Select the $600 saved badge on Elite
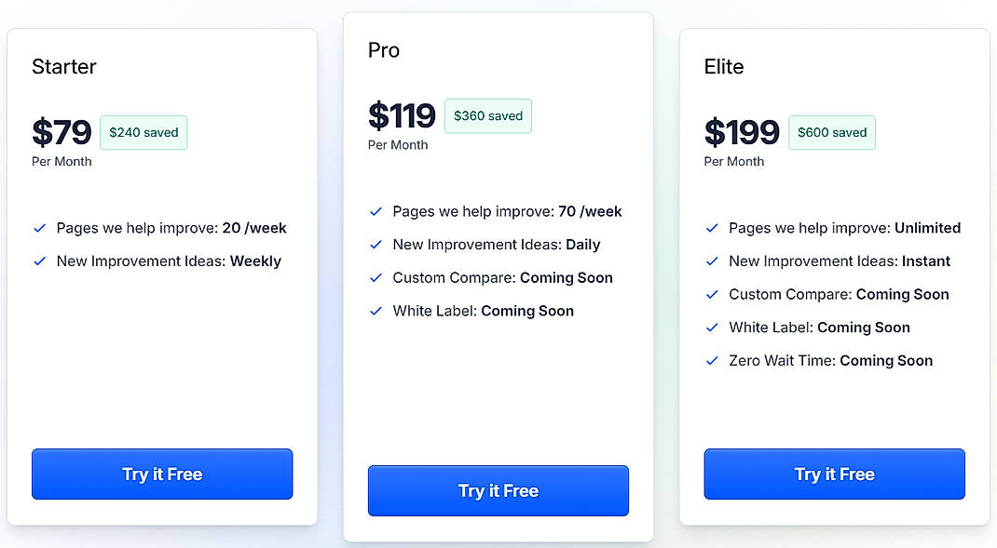Screen dimensions: 997x548 831,132
